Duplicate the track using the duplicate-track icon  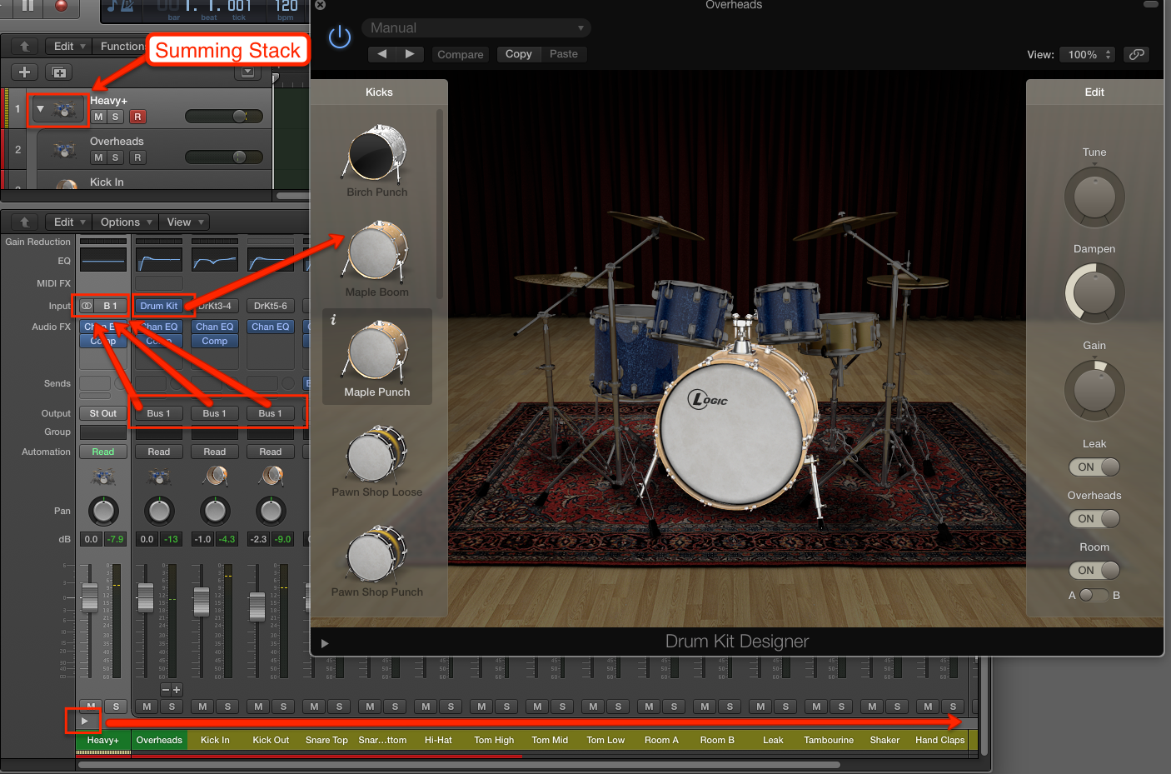click(59, 72)
